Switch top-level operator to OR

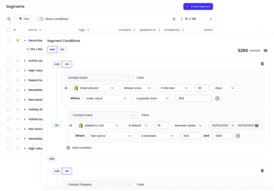point(62,50)
